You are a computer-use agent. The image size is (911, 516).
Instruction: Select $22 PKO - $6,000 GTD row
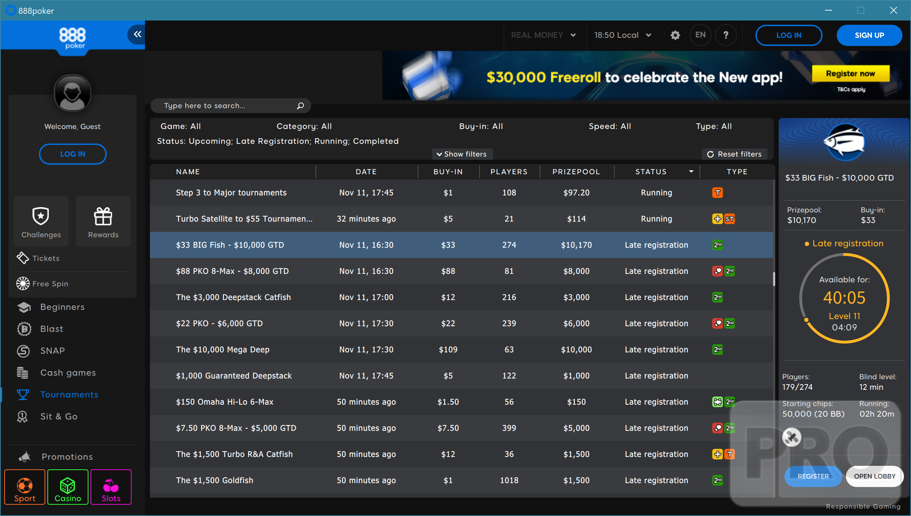pos(462,324)
